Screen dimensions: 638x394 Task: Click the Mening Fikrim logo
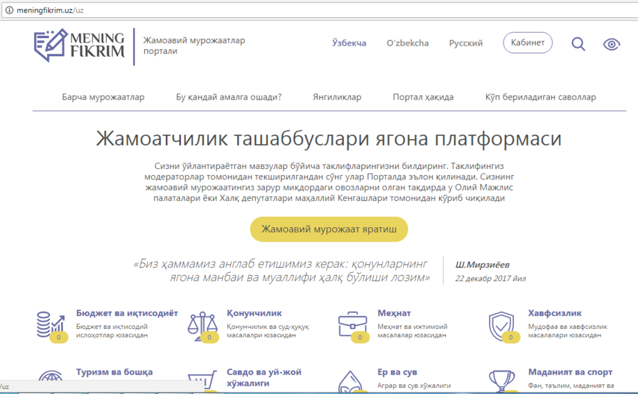tap(79, 44)
